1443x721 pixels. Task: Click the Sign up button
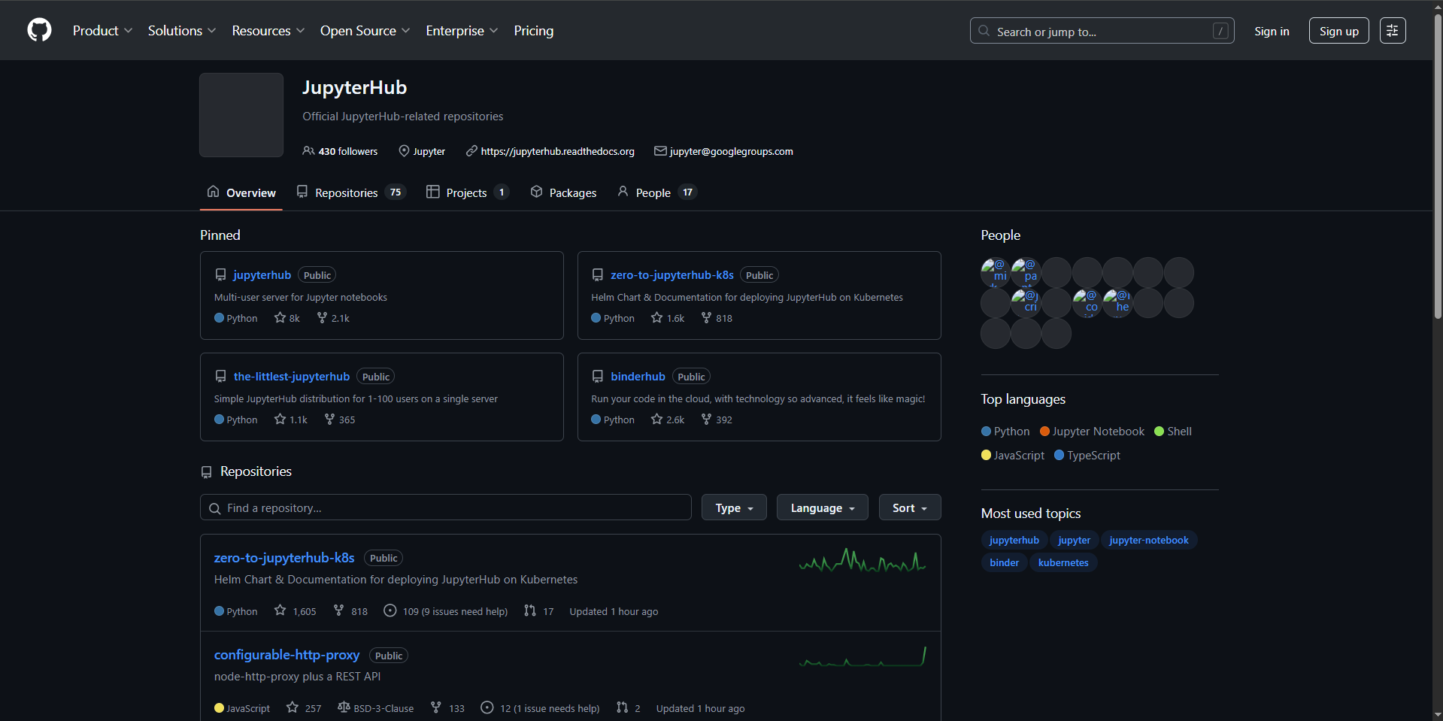click(x=1338, y=31)
